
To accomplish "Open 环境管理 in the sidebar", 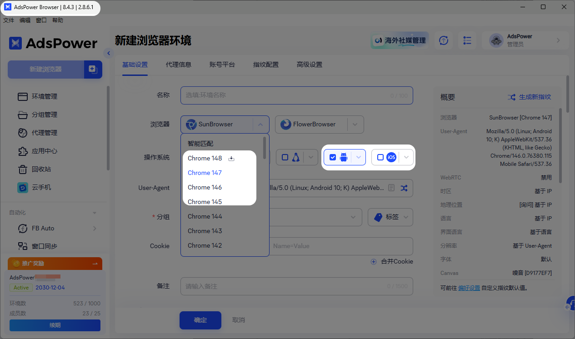I will pos(45,96).
